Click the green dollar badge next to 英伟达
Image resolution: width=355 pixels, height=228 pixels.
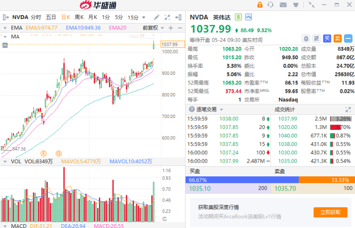click(238, 17)
